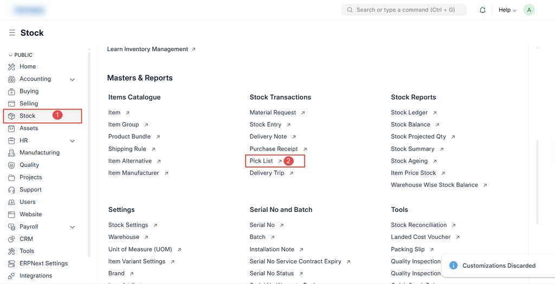The width and height of the screenshot is (555, 284).
Task: Toggle the sidebar hamburger menu icon
Action: click(12, 33)
